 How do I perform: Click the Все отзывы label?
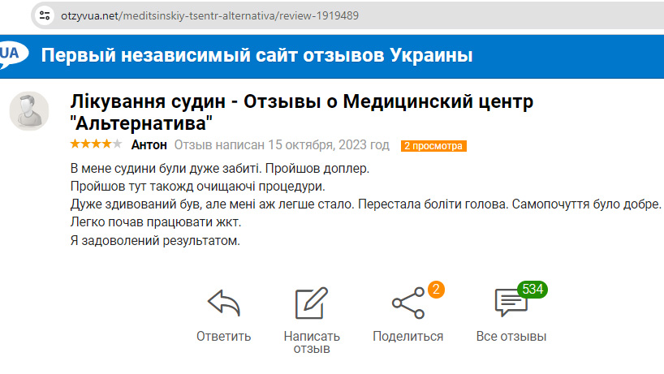point(511,337)
